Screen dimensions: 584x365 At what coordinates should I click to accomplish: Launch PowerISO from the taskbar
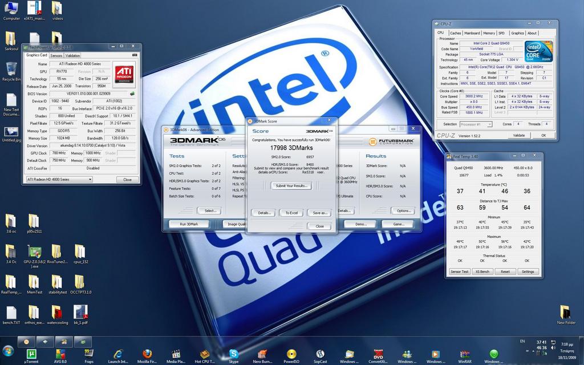[291, 356]
